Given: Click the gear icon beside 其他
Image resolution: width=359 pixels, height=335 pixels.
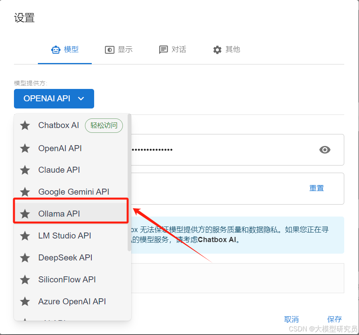Looking at the screenshot, I should pos(217,50).
